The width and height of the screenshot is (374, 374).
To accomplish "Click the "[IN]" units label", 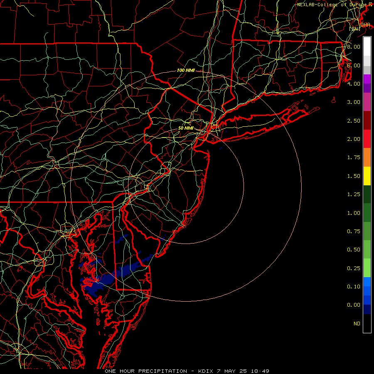I will coord(355,29).
